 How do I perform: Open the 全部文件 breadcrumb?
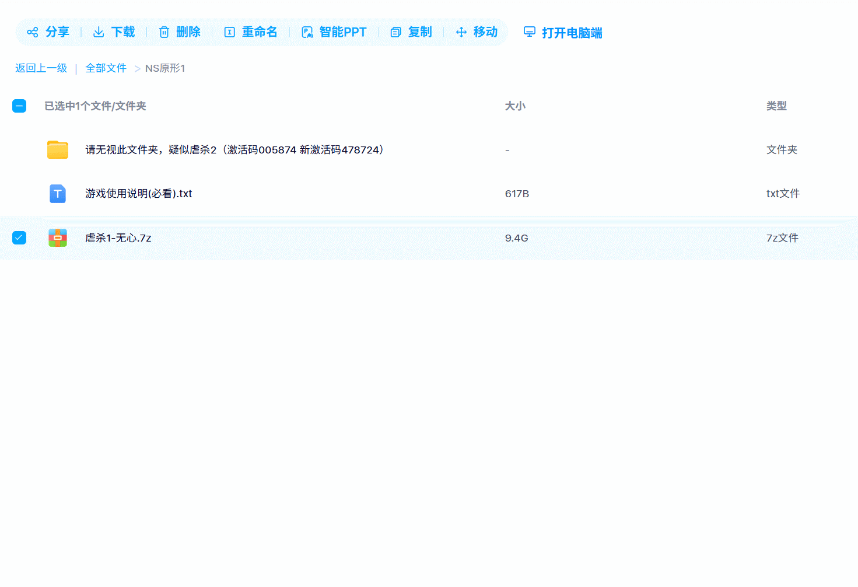click(x=106, y=68)
